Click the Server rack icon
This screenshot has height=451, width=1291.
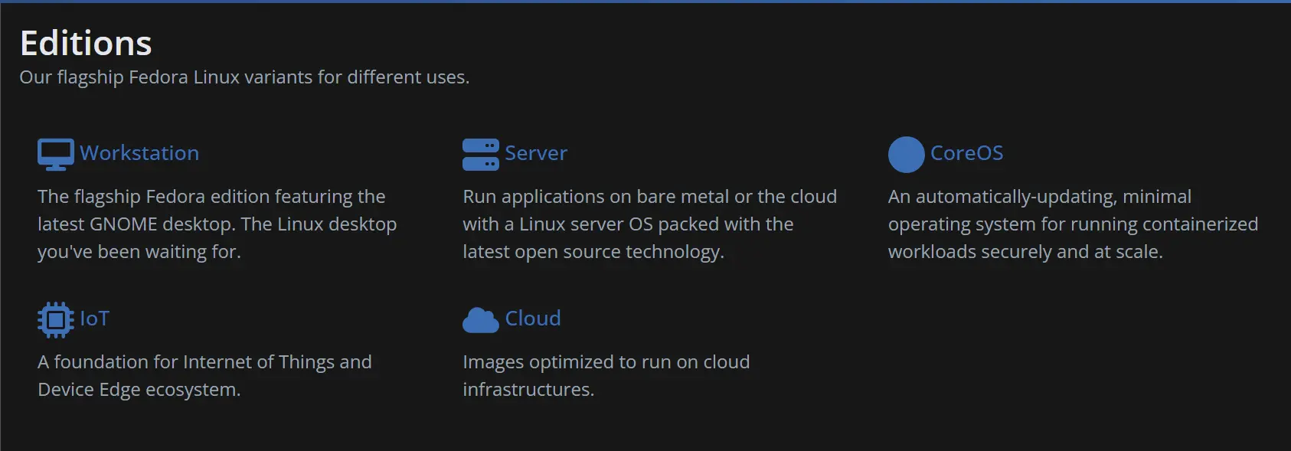[481, 154]
